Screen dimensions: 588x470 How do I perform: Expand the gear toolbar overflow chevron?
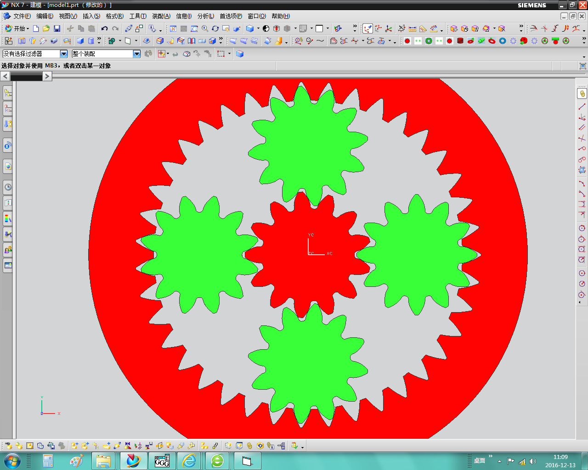click(x=584, y=41)
